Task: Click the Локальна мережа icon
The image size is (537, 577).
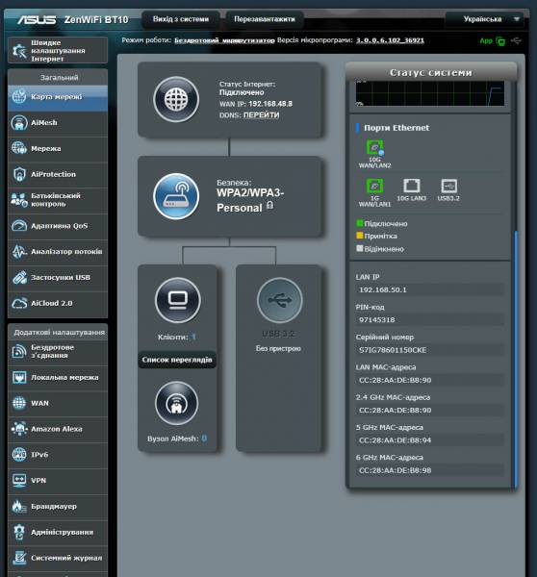Action: [x=19, y=378]
